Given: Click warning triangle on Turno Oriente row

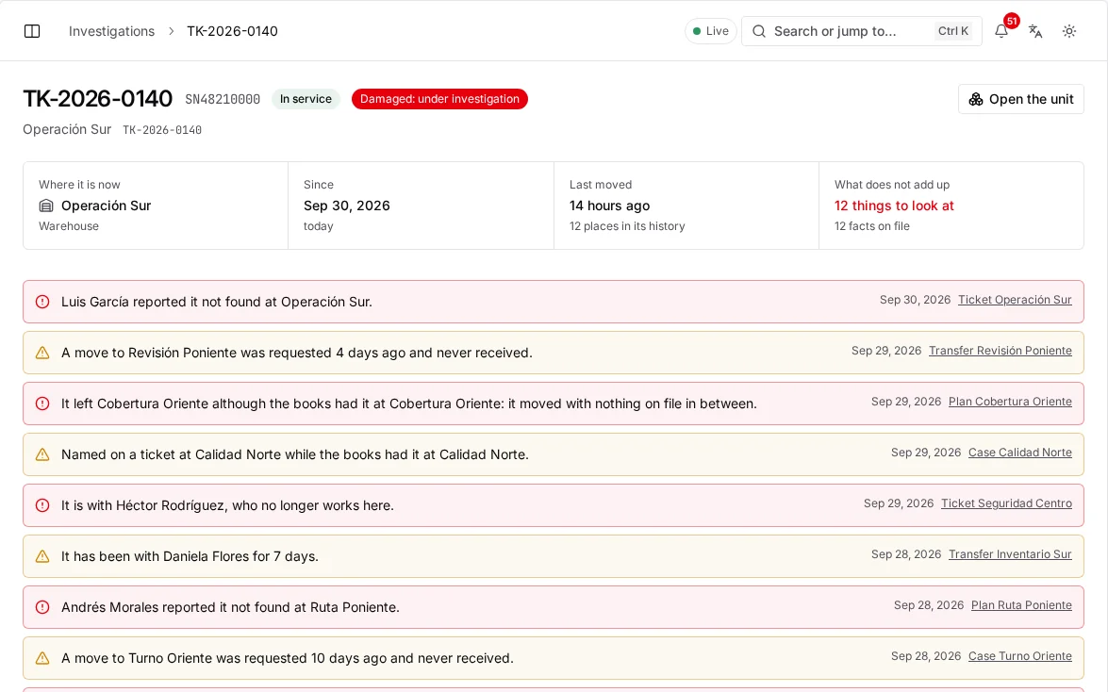Looking at the screenshot, I should click(42, 658).
